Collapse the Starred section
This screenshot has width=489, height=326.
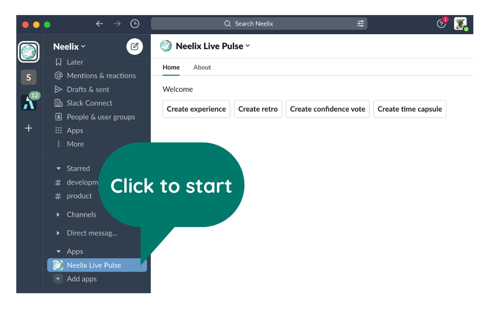[58, 168]
